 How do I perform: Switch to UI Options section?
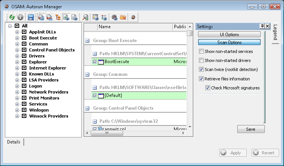229,34
